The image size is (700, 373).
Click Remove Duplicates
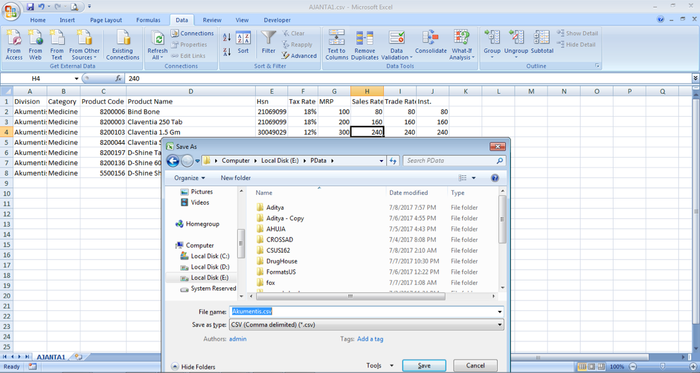[365, 45]
